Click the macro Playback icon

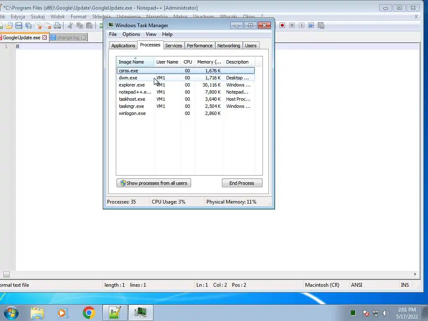301,25
